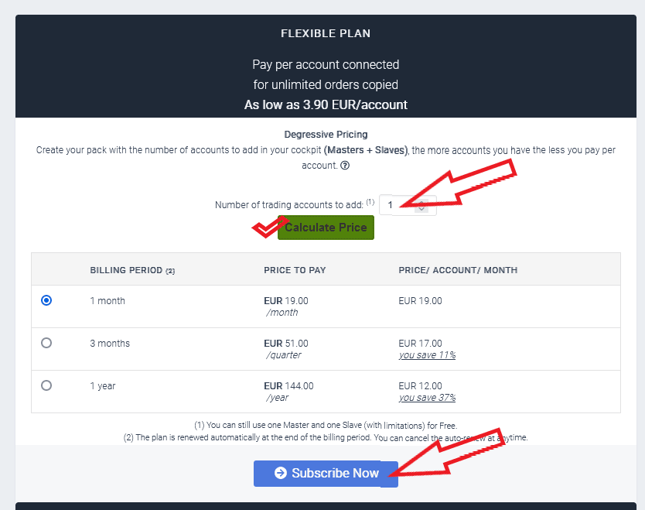645x510 pixels.
Task: Open the 'you save 11%' link
Action: click(x=427, y=354)
